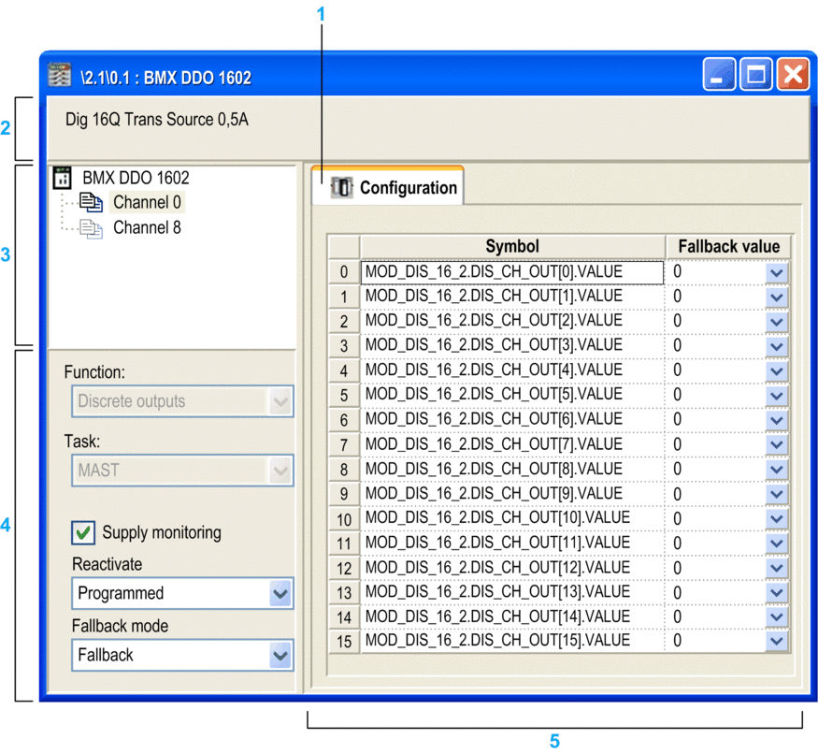Open fallback value dropdown for row 7
818x754 pixels.
777,444
